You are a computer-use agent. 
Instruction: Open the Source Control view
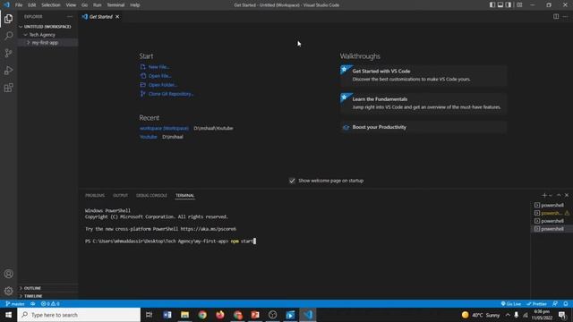pos(8,53)
